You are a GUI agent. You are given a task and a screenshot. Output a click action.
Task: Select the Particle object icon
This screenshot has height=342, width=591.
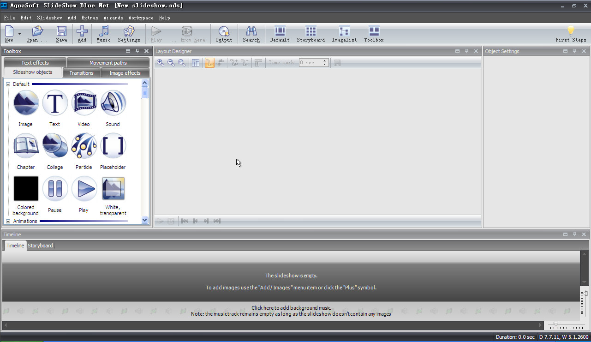click(x=84, y=145)
